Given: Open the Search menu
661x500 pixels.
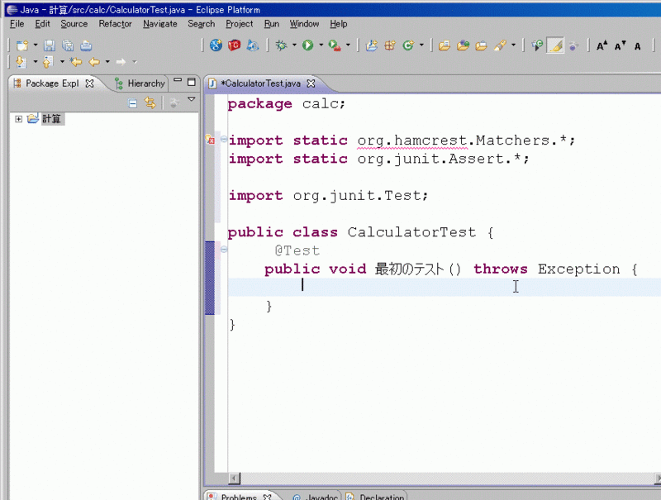Looking at the screenshot, I should click(201, 24).
